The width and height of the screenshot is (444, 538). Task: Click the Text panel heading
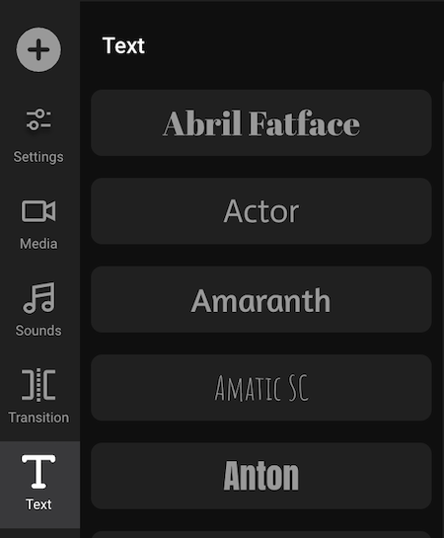(123, 45)
